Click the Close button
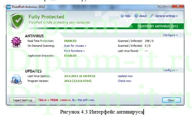The width and height of the screenshot is (192, 118). 171,100
